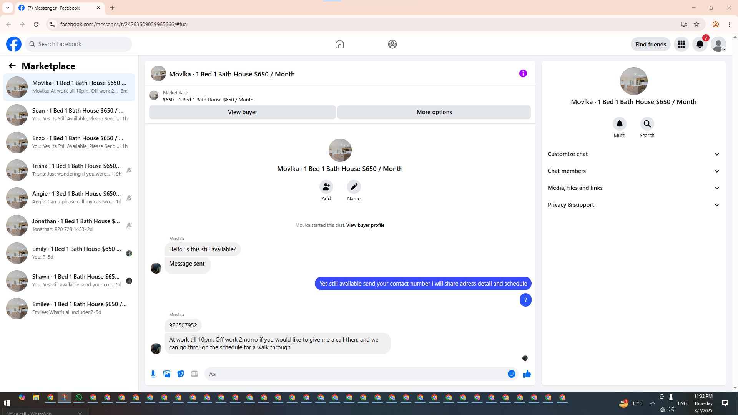Send a thumbs-up like
This screenshot has height=415, width=738.
pyautogui.click(x=527, y=374)
